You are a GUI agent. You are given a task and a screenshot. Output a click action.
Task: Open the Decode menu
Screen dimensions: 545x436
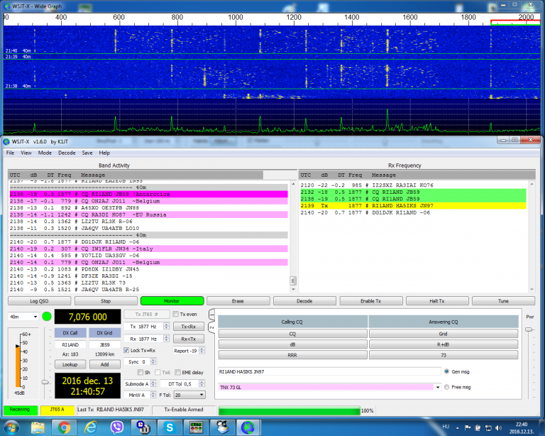(66, 153)
